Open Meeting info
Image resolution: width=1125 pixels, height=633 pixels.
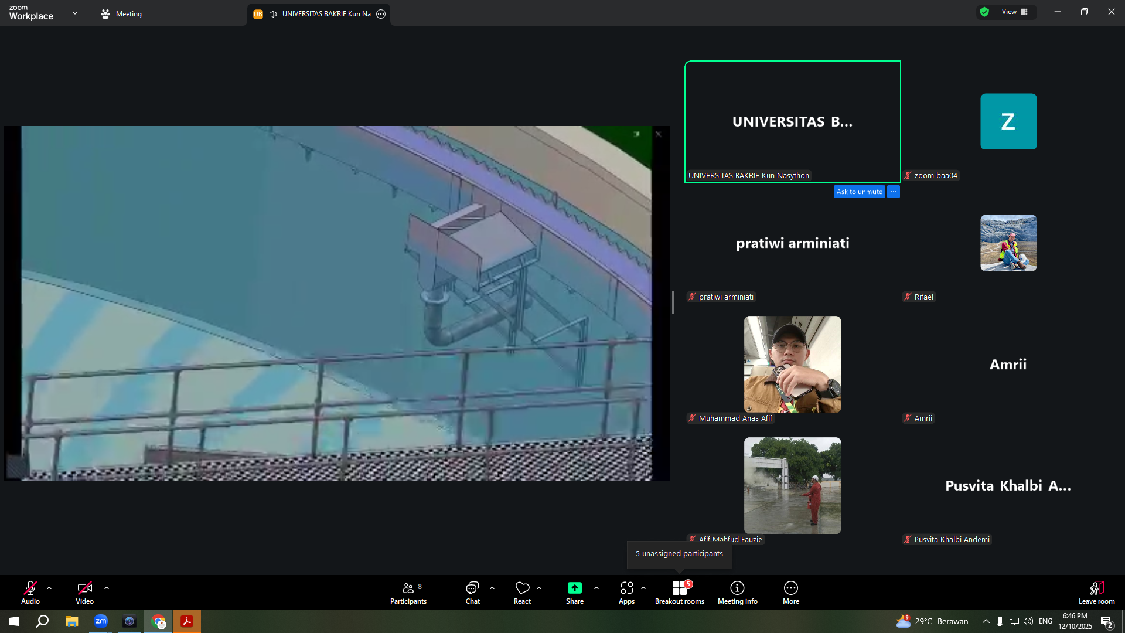[x=738, y=593]
